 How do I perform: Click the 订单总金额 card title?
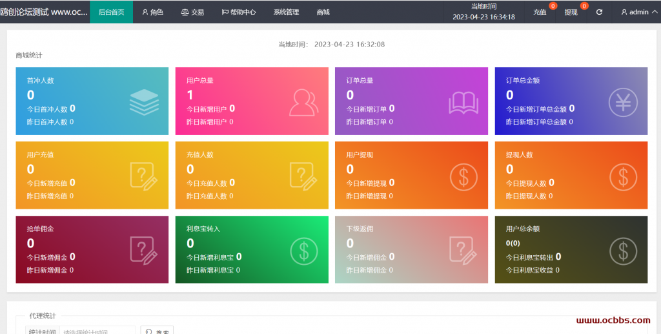[523, 81]
